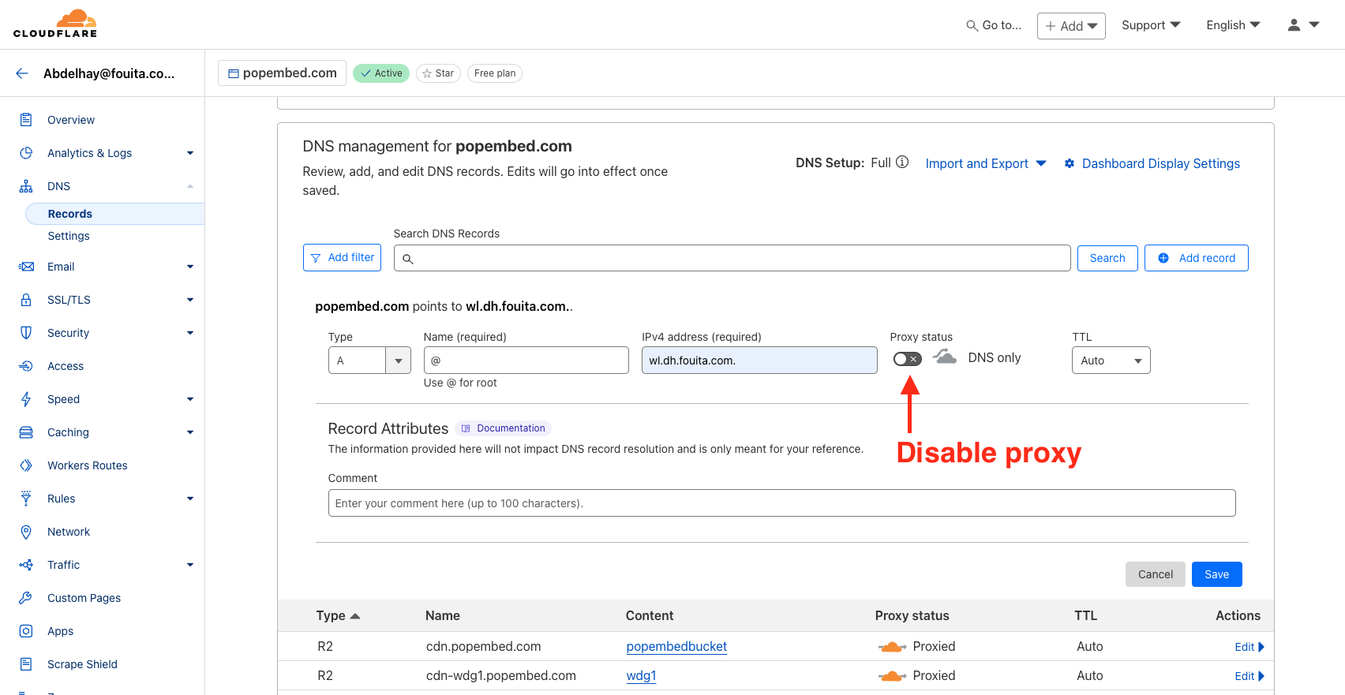Click the Email envelope icon
1345x695 pixels.
click(26, 267)
